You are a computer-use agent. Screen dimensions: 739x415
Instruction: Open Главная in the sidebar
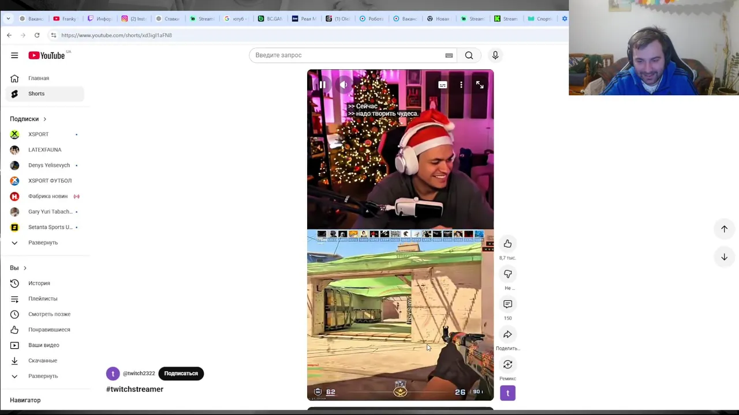[45, 78]
